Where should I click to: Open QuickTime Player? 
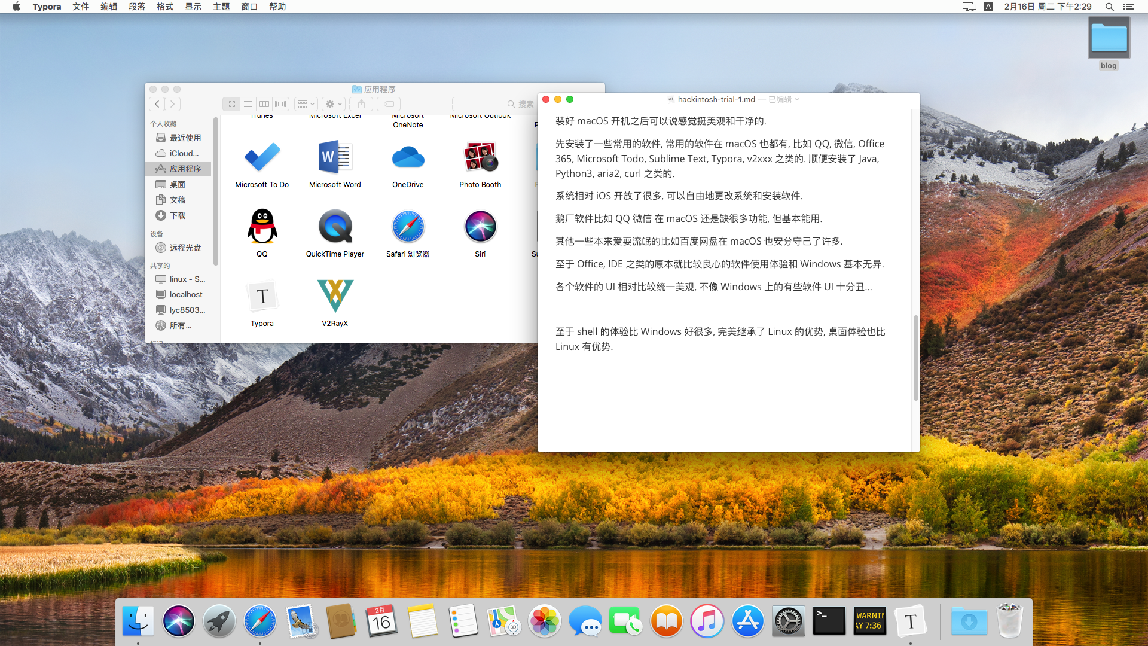click(335, 226)
